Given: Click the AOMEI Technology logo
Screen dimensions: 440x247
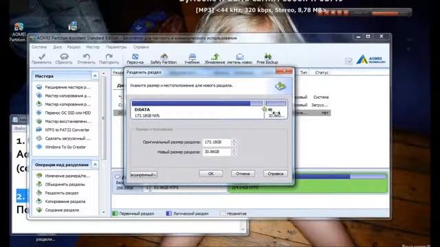Looking at the screenshot, I should pyautogui.click(x=371, y=59).
